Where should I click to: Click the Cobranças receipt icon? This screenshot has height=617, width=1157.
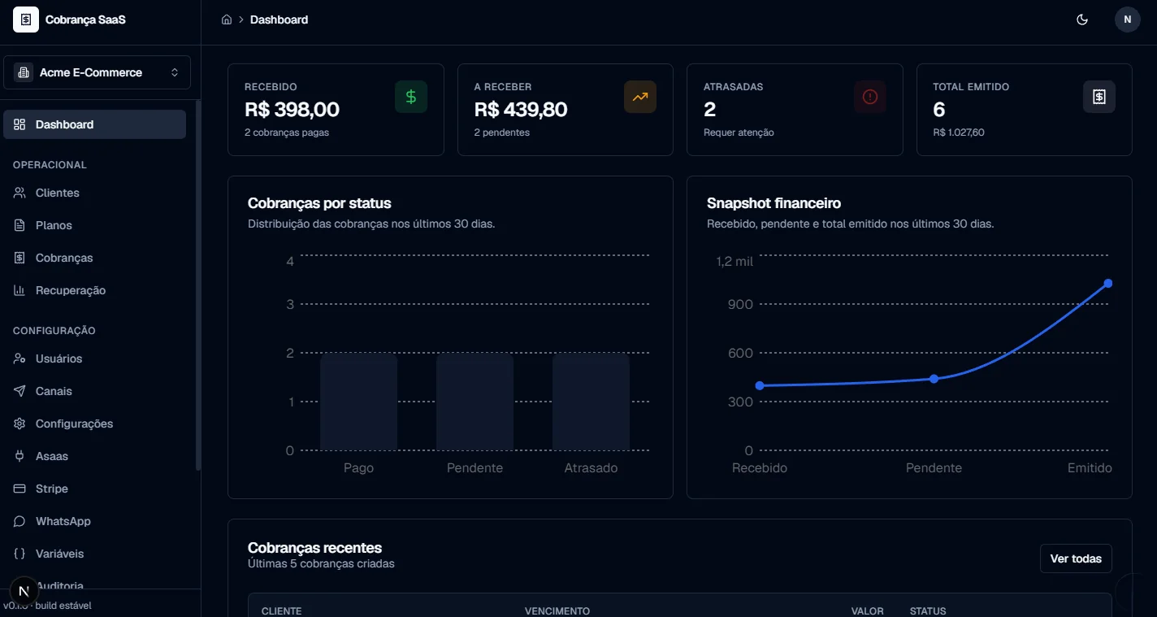[19, 258]
